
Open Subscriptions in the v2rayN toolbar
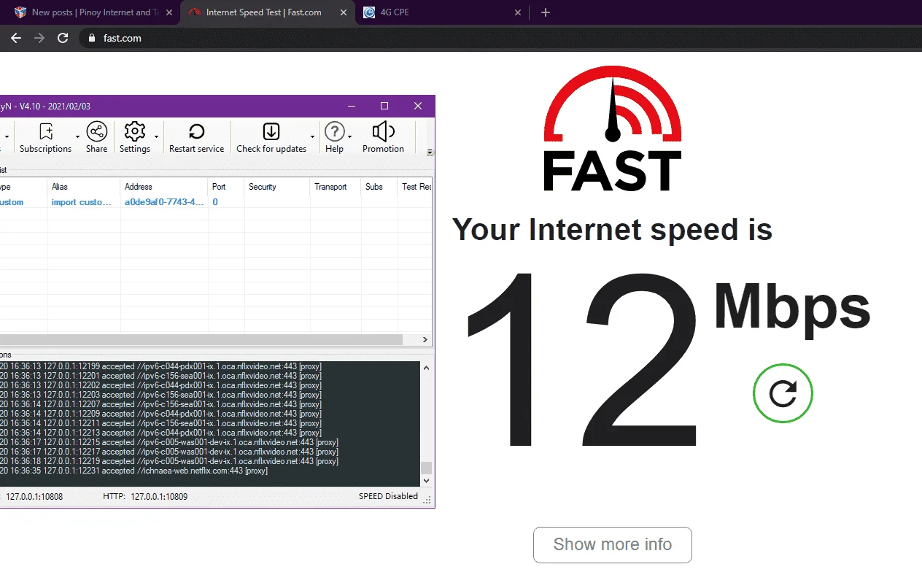tap(45, 138)
